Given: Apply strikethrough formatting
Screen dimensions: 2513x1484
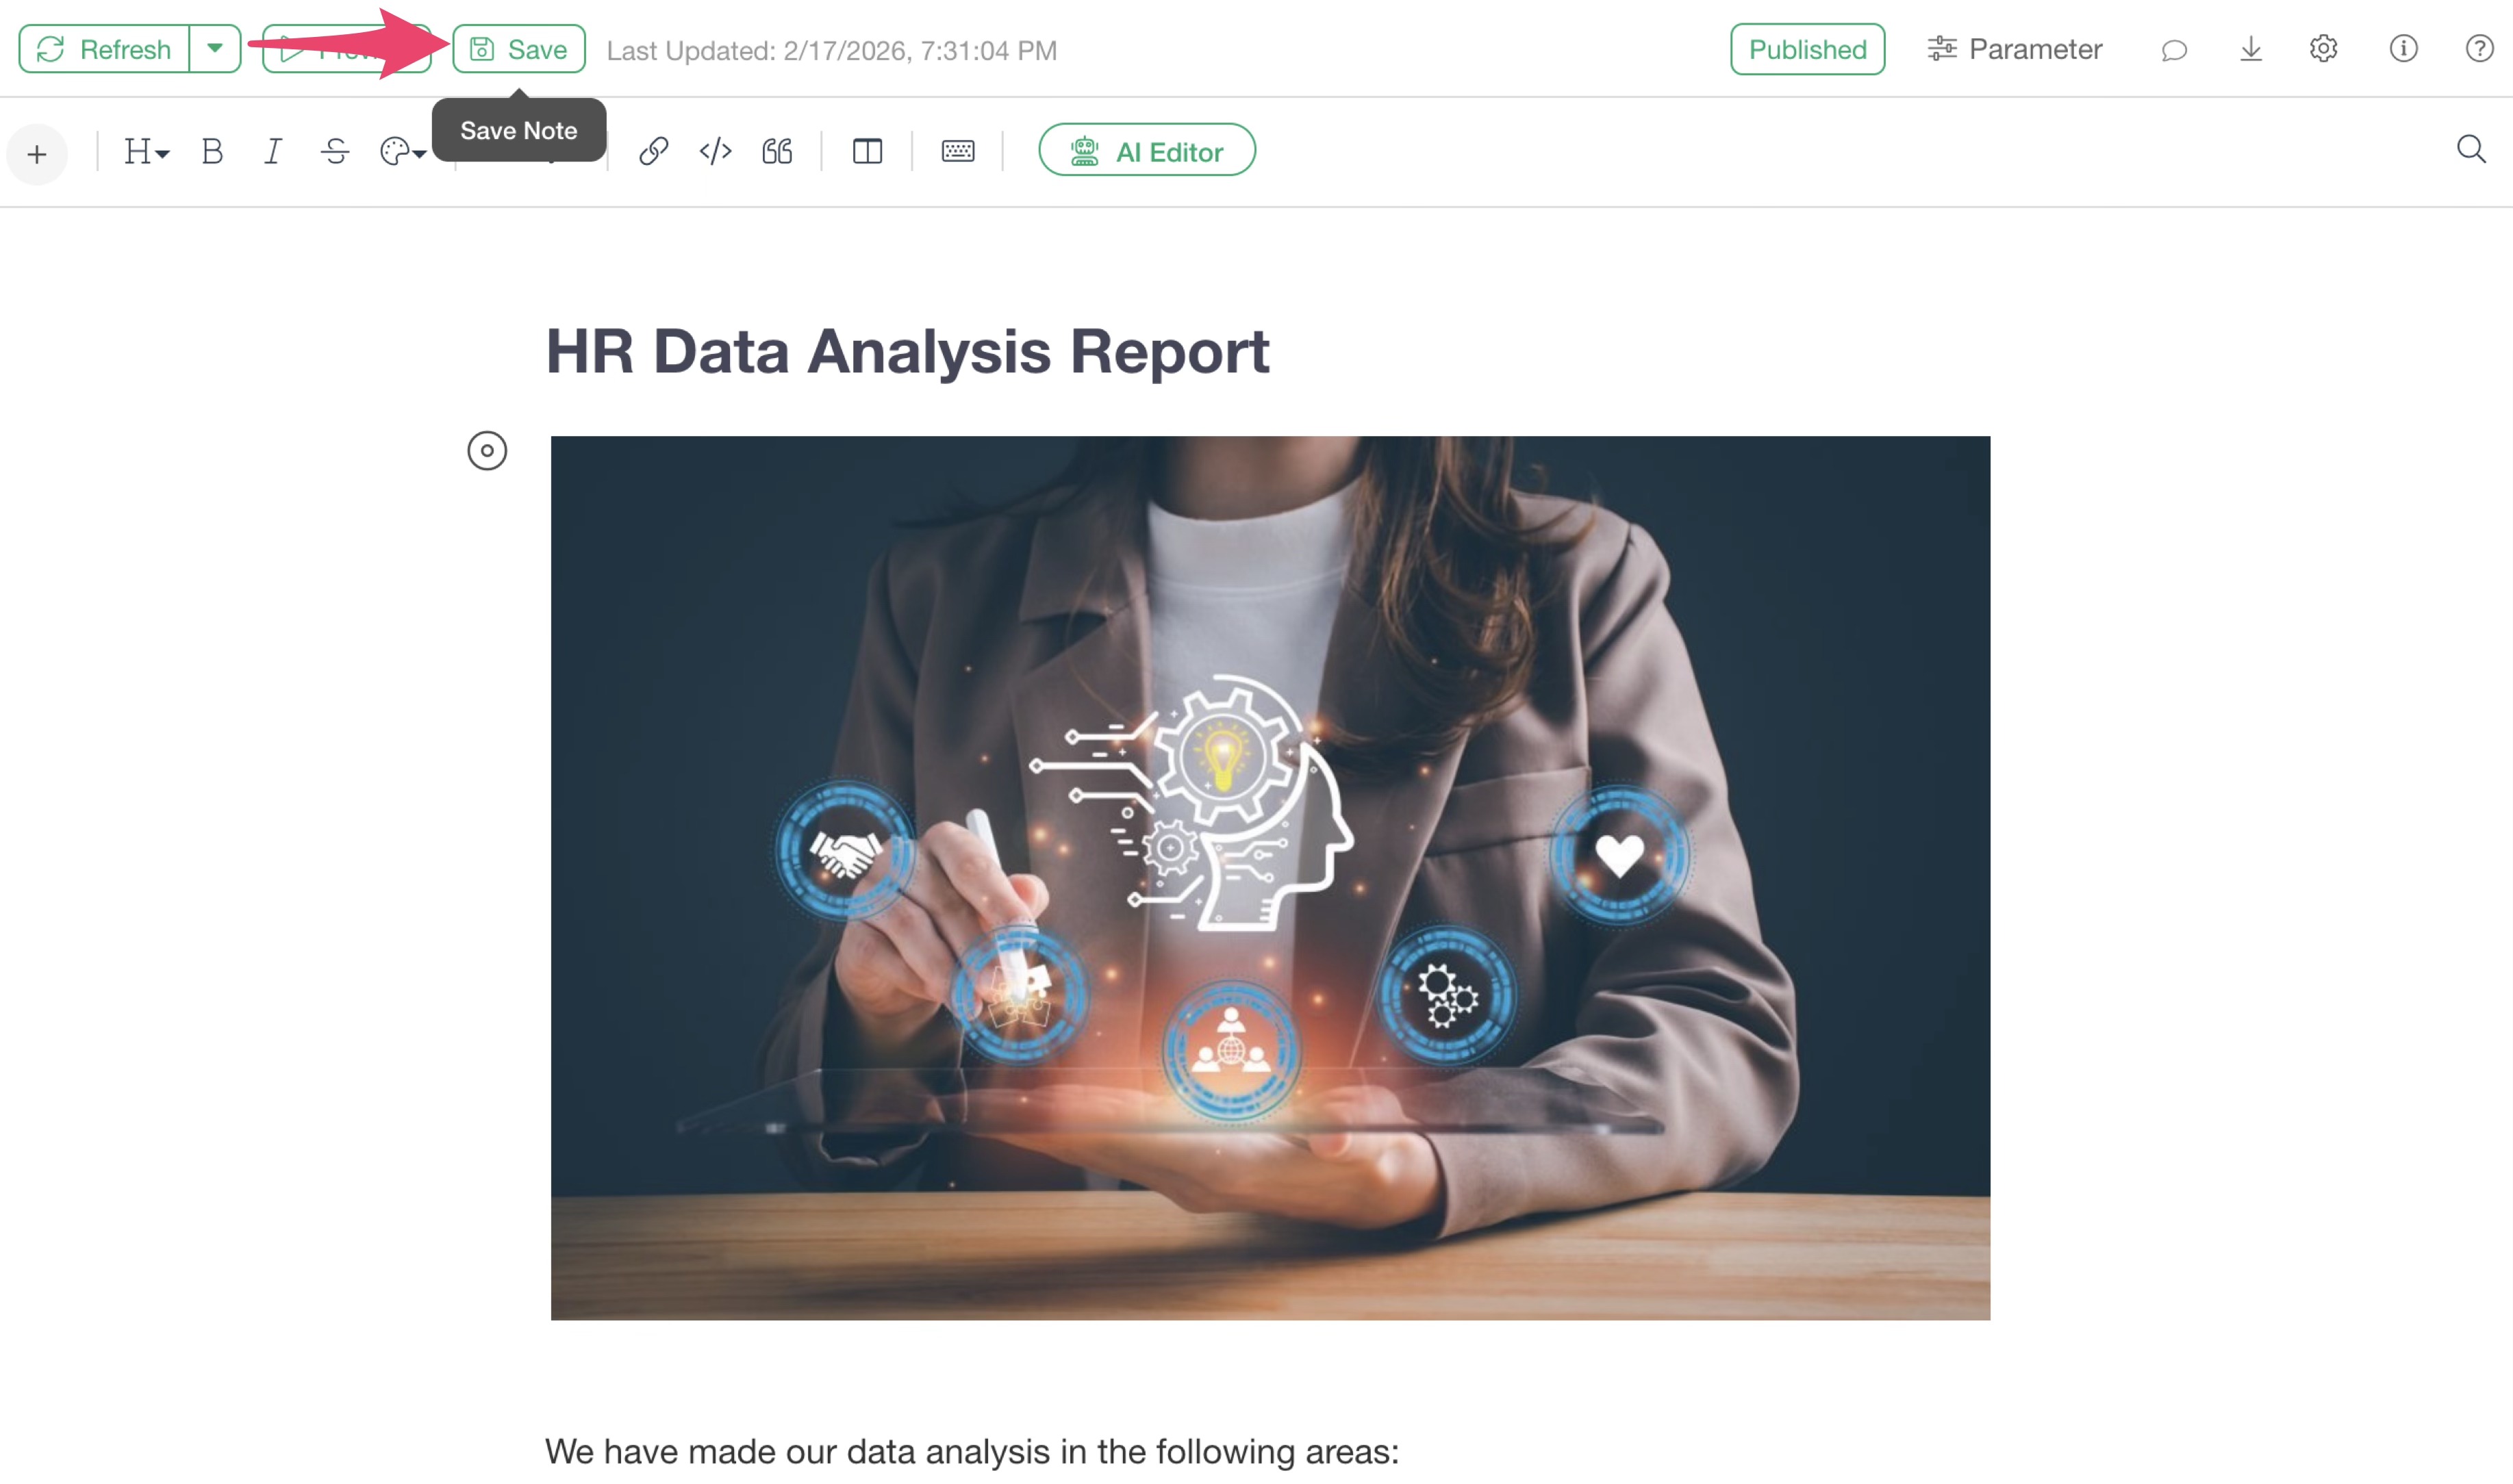Looking at the screenshot, I should coord(335,152).
